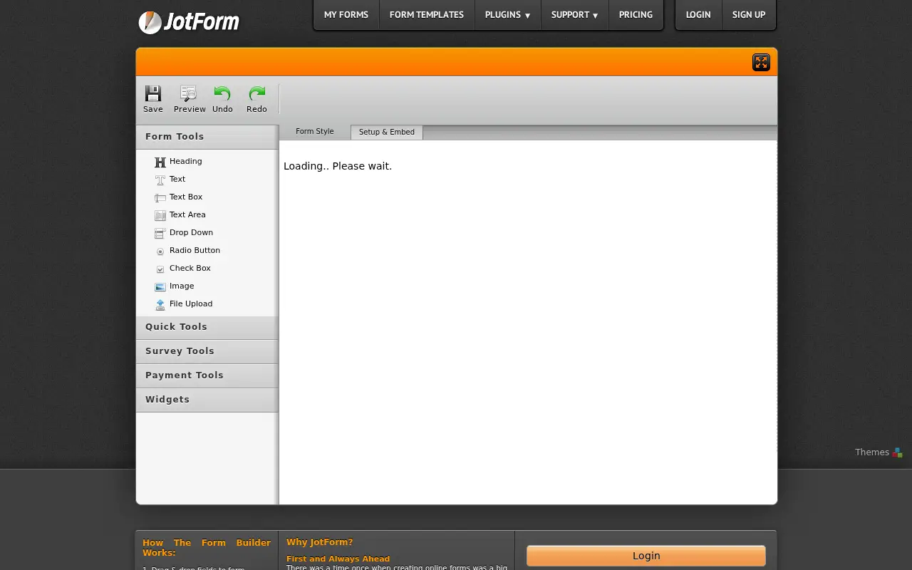Open the form Preview

(190, 99)
